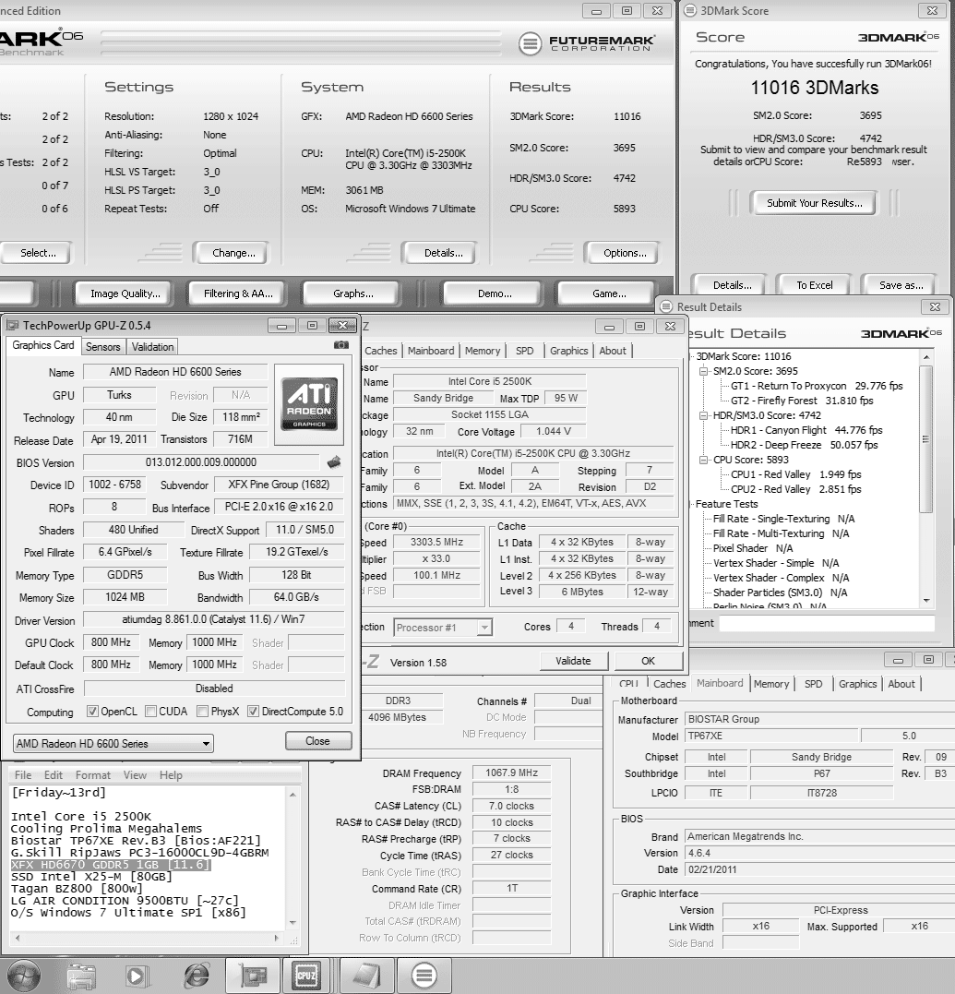Click the OK button in CPU-Z
This screenshot has height=994, width=955.
tap(648, 661)
